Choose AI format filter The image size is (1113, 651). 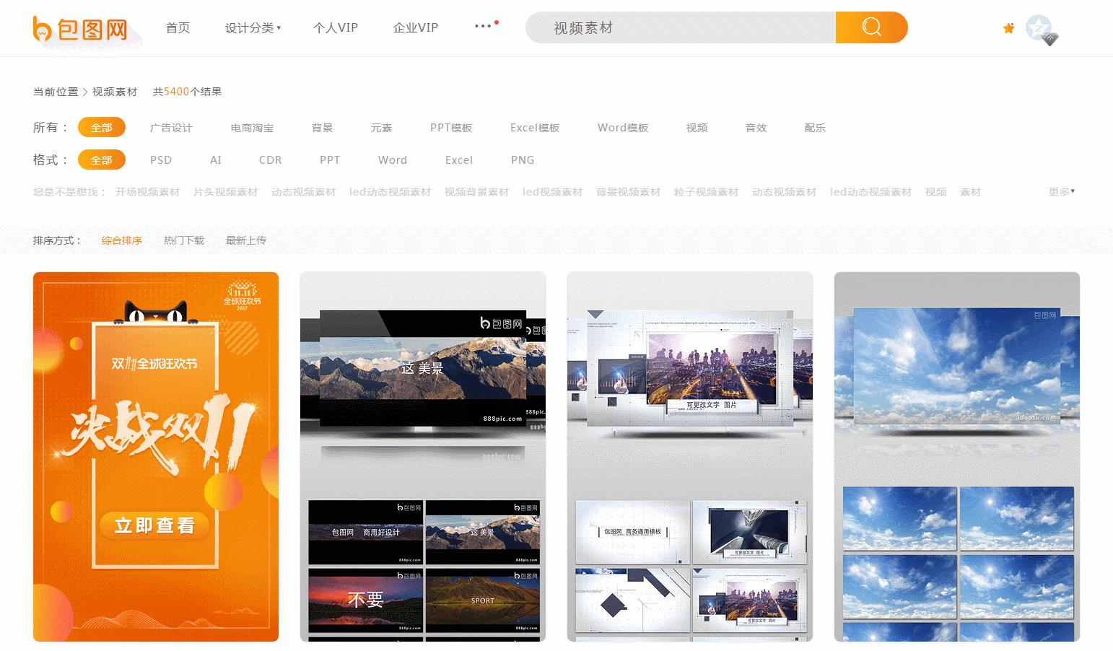(x=216, y=160)
